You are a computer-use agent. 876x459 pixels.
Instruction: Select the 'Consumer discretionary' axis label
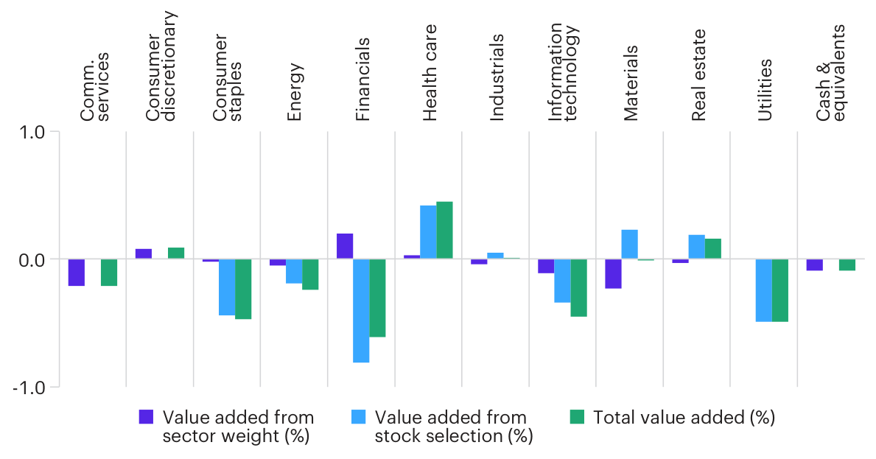161,66
